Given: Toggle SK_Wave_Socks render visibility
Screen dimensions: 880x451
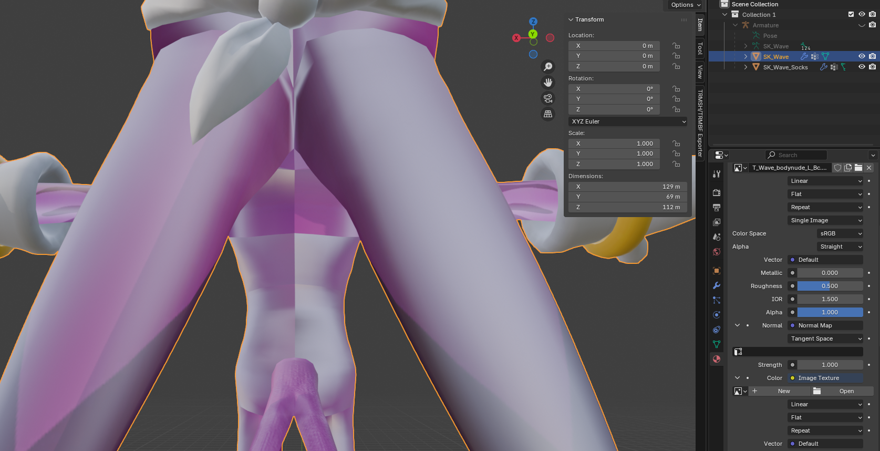Looking at the screenshot, I should tap(873, 67).
